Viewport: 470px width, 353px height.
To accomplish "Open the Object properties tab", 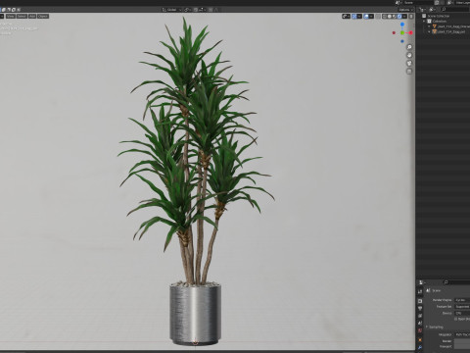I will pos(420,340).
